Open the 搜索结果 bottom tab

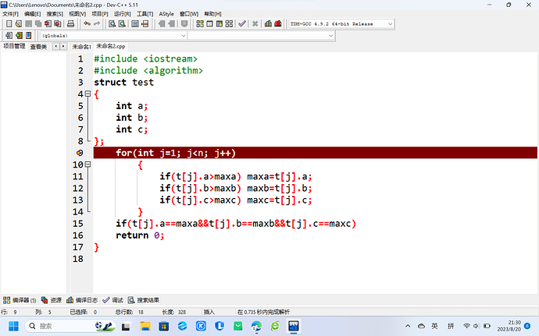(144, 300)
